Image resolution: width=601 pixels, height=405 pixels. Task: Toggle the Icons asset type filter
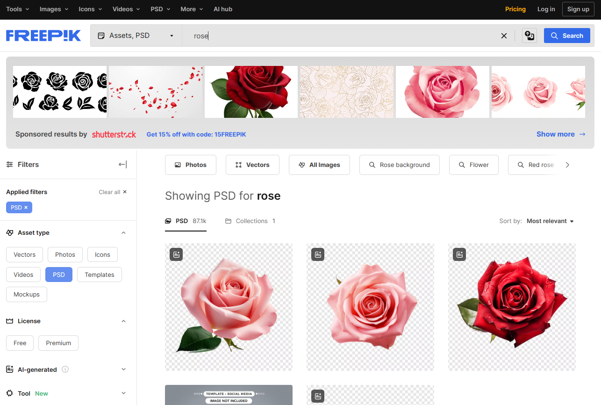pyautogui.click(x=102, y=255)
